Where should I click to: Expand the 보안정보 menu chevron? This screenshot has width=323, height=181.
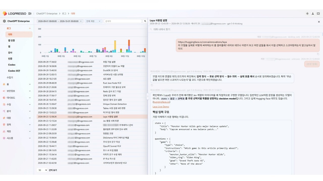30,91
